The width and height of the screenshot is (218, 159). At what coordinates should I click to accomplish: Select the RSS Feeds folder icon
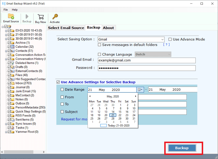pyautogui.click(x=13, y=116)
